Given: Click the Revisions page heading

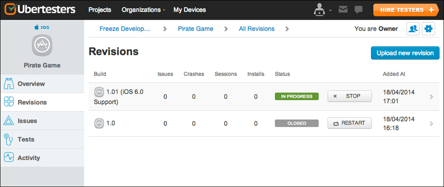Looking at the screenshot, I should tap(113, 51).
